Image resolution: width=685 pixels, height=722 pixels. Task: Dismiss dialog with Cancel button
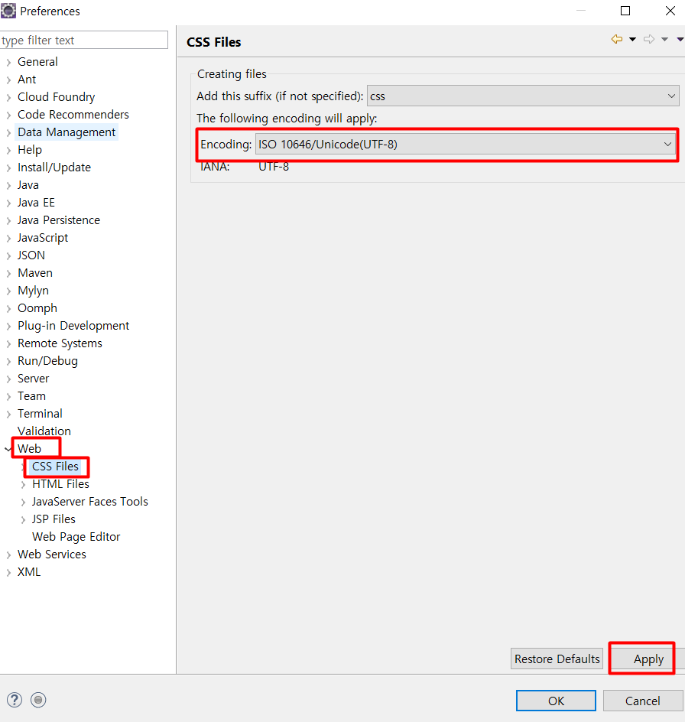click(x=643, y=701)
